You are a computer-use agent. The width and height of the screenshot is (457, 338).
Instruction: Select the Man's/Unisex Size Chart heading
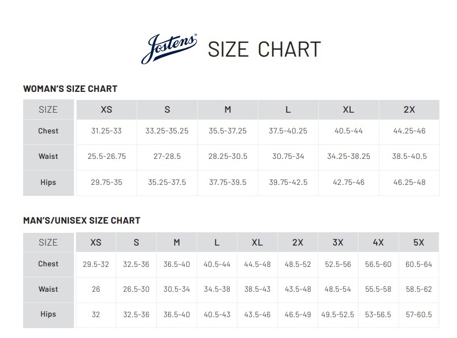[81, 220]
